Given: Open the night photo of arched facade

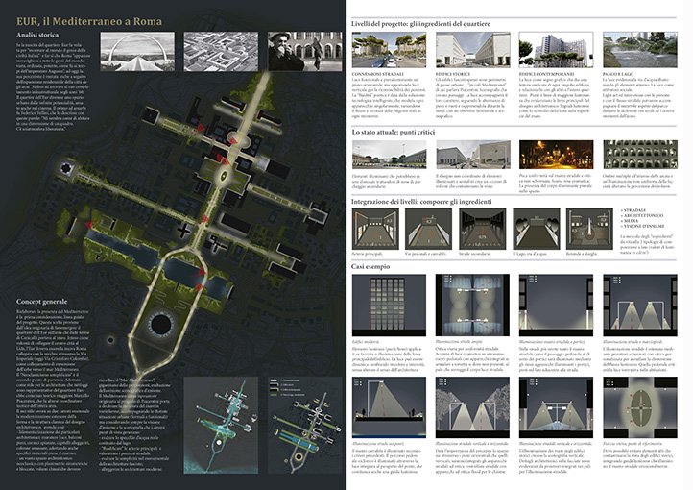Looking at the screenshot, I should pos(640,155).
